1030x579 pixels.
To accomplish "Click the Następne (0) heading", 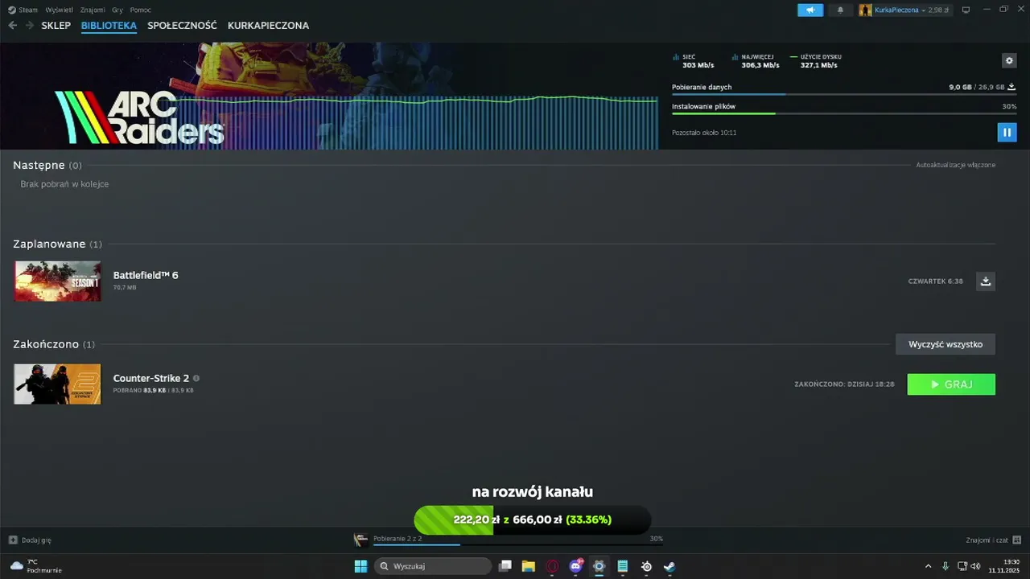I will [47, 165].
